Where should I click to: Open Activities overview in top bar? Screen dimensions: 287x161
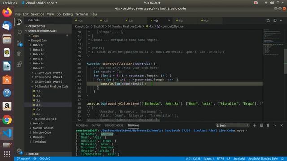(9, 3)
